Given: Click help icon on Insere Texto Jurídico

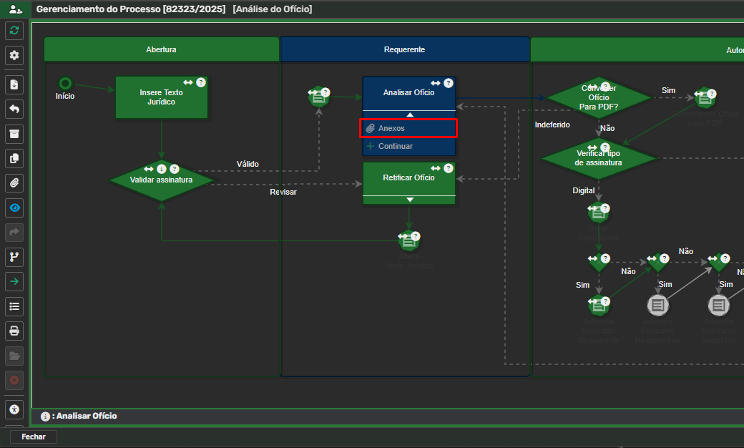Looking at the screenshot, I should (x=201, y=82).
